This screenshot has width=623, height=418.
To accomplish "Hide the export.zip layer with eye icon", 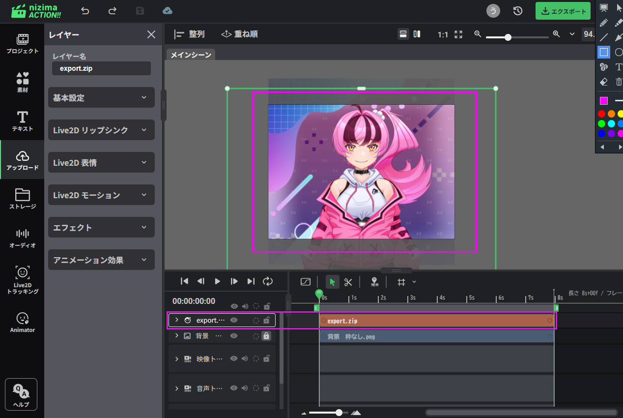I will (x=234, y=320).
